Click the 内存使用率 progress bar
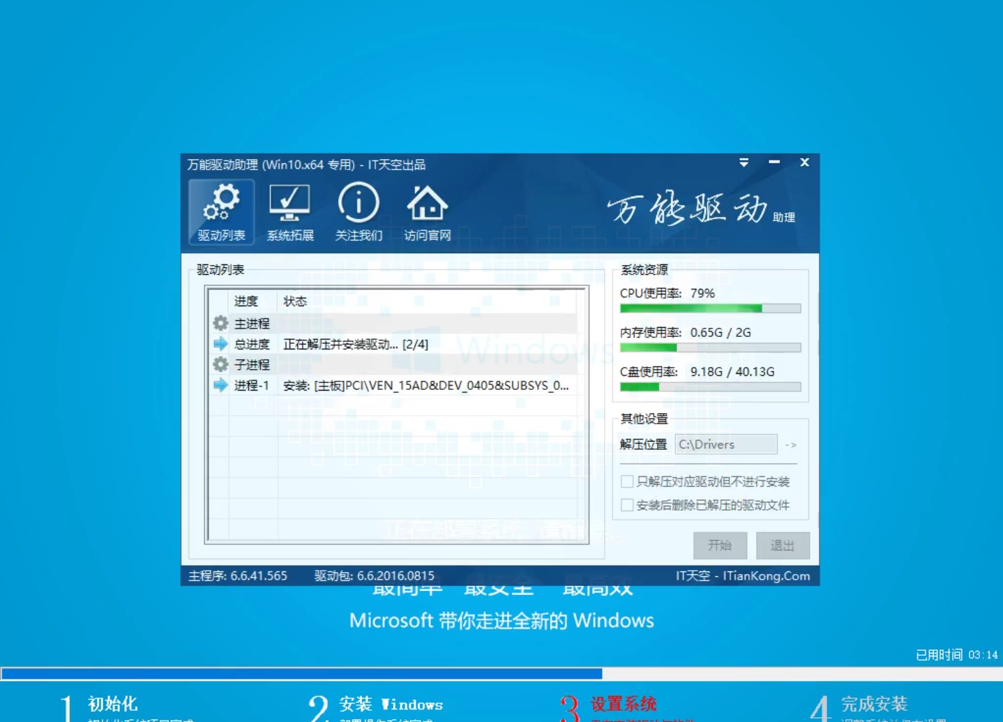Viewport: 1003px width, 722px height. [x=710, y=347]
